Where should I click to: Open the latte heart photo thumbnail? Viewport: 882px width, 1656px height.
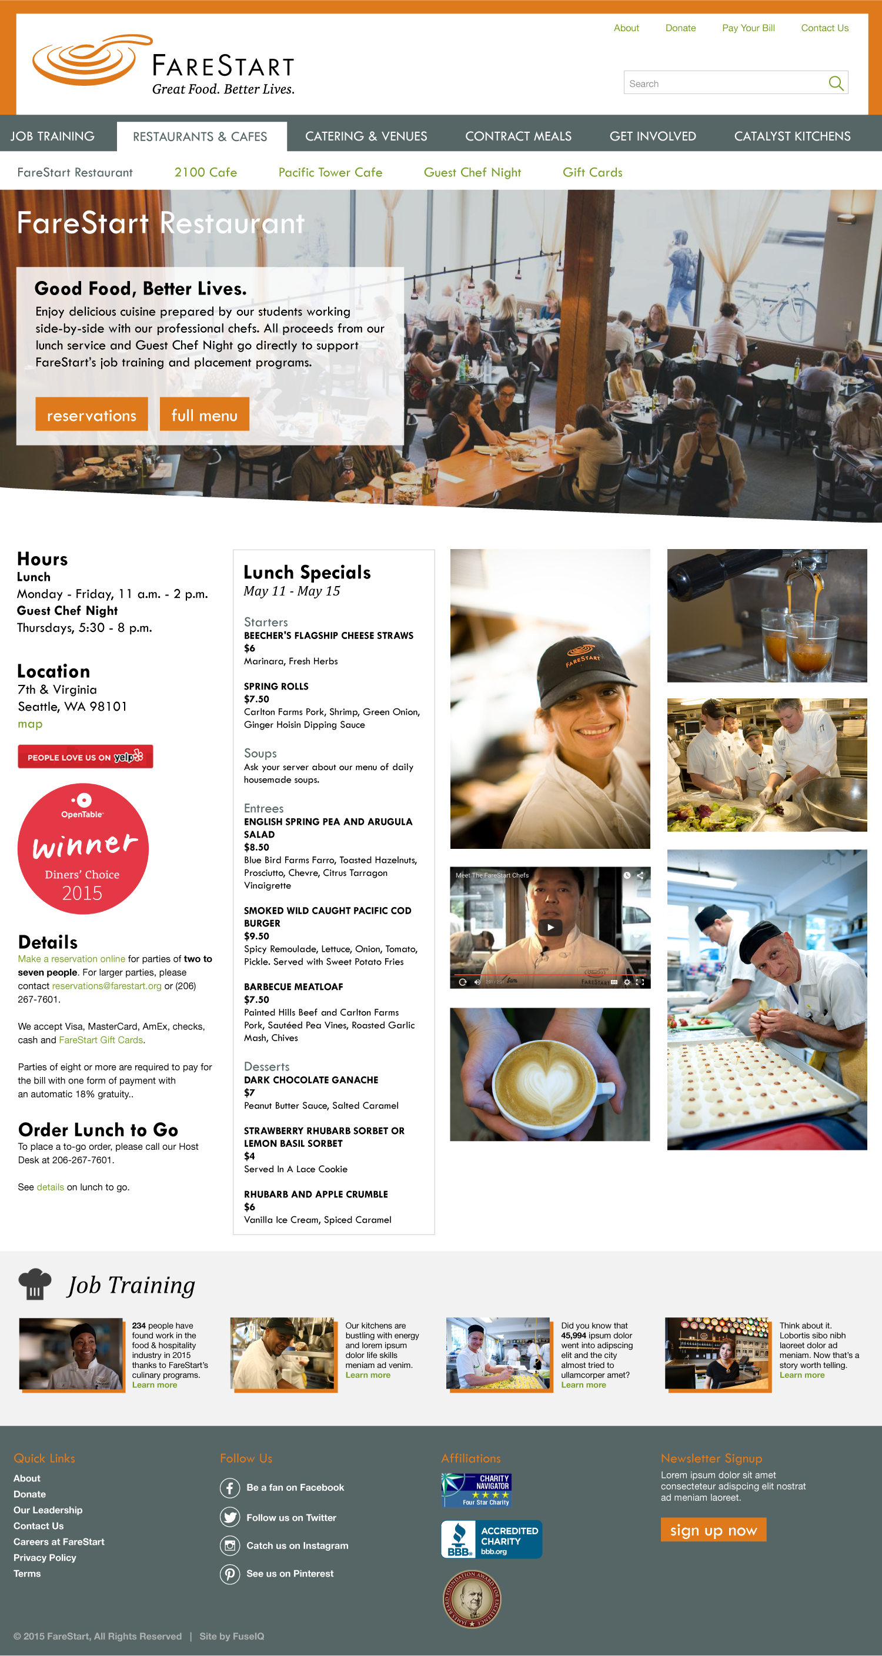tap(550, 1074)
